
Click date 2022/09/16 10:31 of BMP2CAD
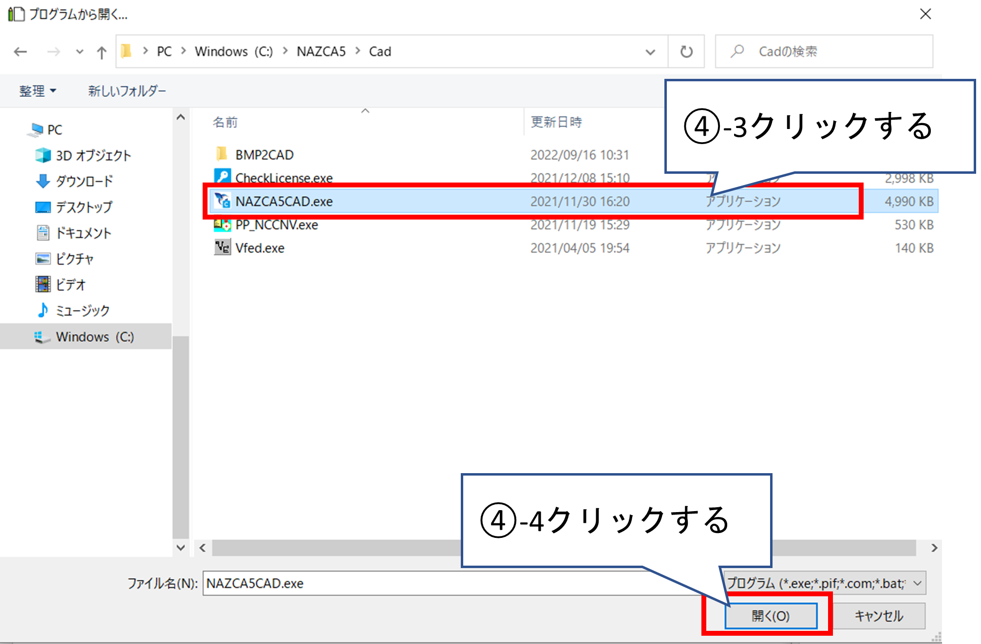(x=580, y=155)
